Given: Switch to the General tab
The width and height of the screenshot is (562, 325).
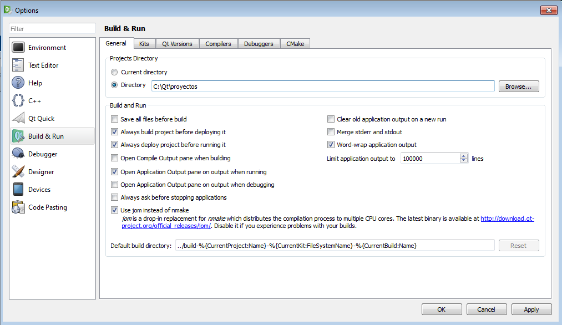Looking at the screenshot, I should click(116, 43).
